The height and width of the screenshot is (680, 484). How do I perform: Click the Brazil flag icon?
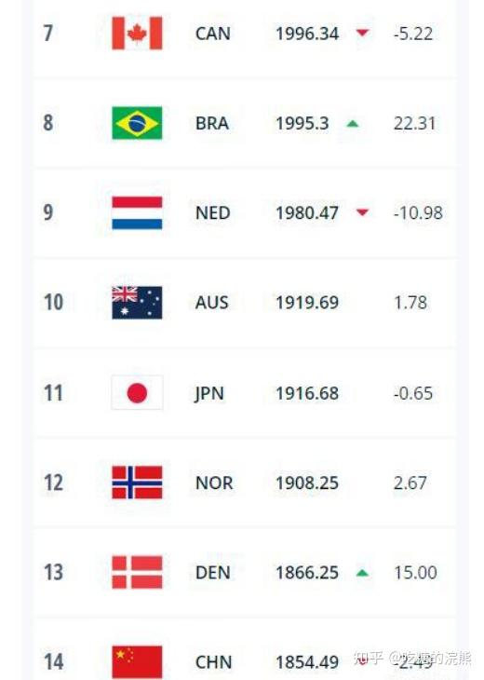click(x=137, y=123)
